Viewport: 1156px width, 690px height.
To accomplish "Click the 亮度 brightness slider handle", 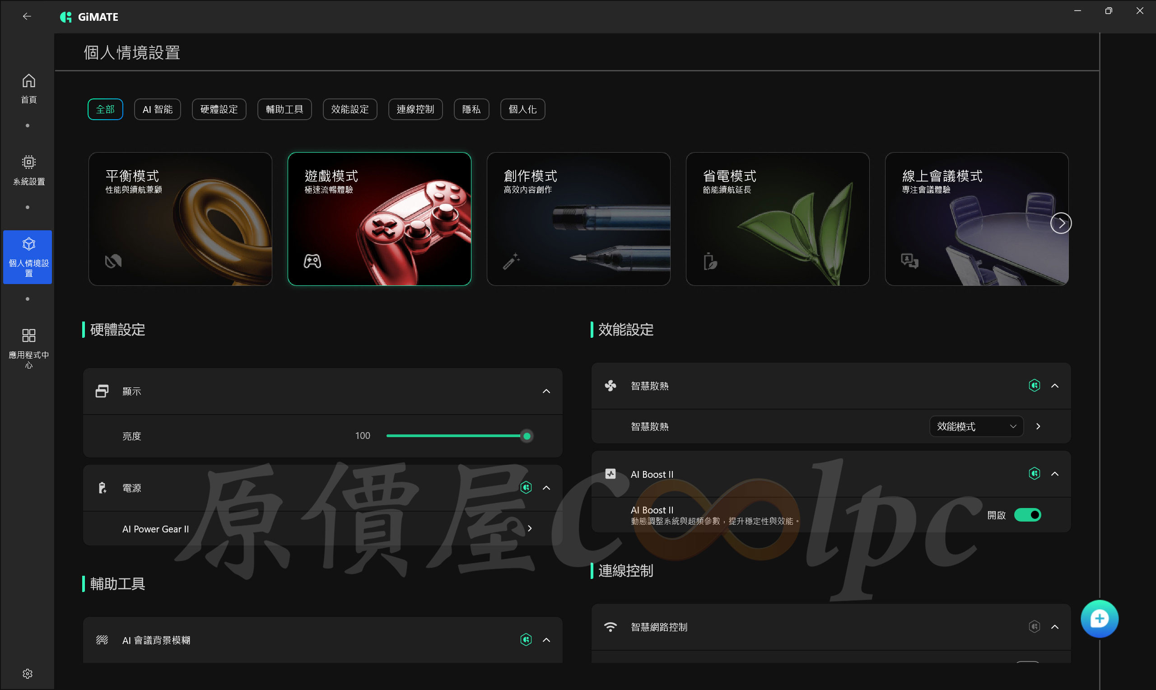I will 527,436.
